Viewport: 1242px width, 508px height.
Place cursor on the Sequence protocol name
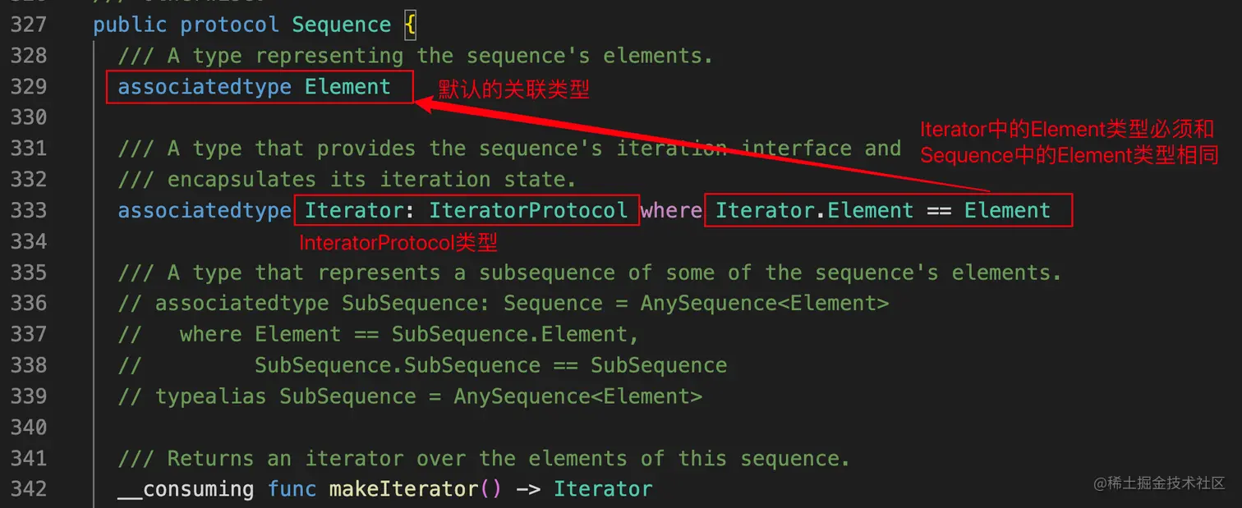pos(341,25)
